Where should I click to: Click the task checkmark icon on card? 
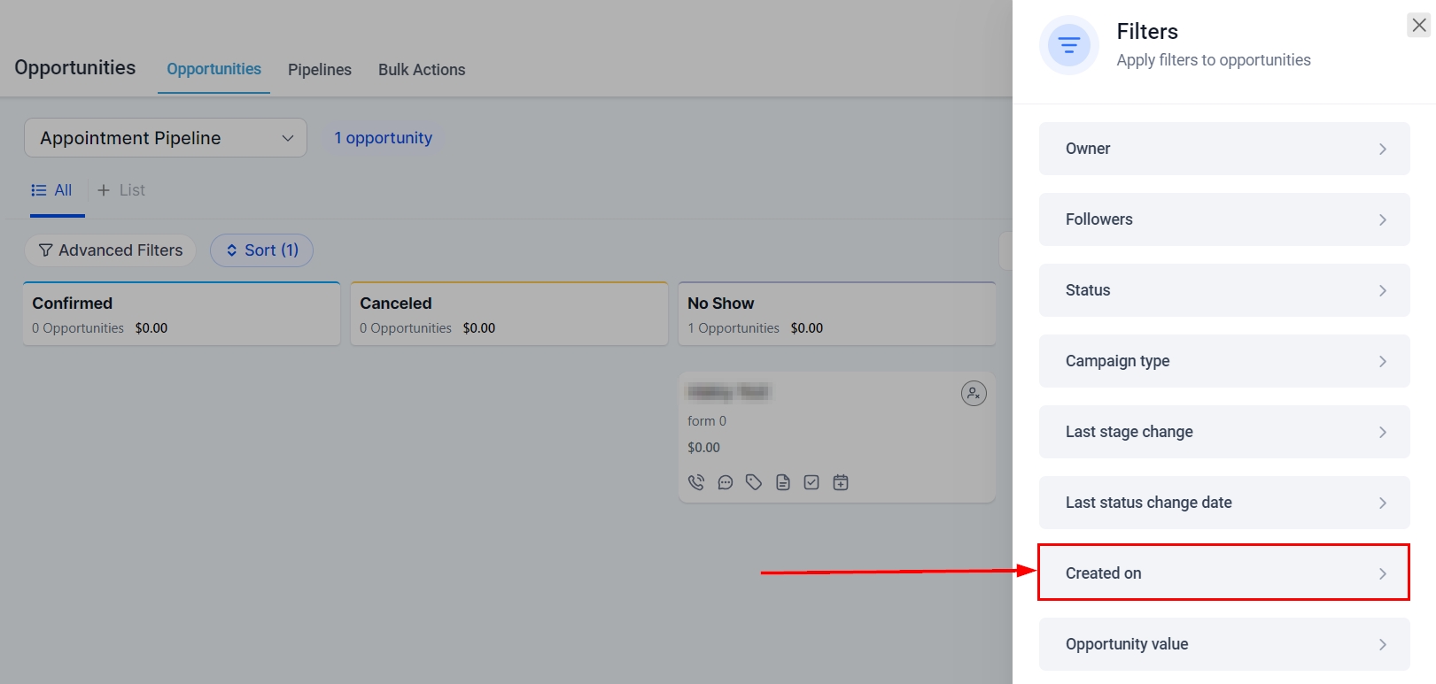811,482
